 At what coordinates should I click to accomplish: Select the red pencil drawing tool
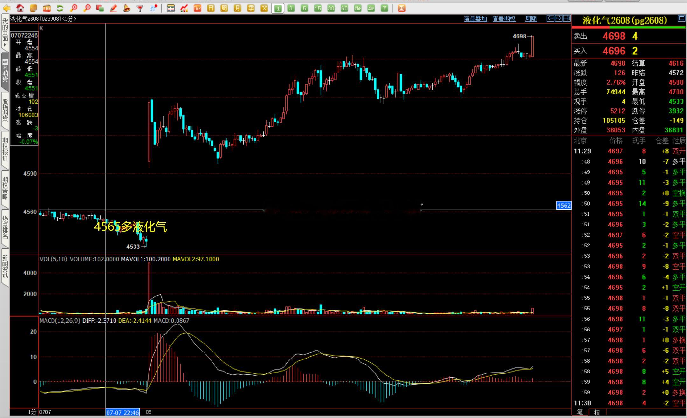pyautogui.click(x=113, y=8)
